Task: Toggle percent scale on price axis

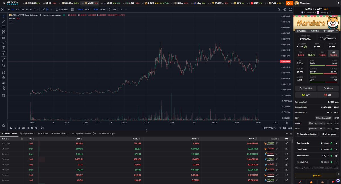Action: pyautogui.click(x=280, y=128)
